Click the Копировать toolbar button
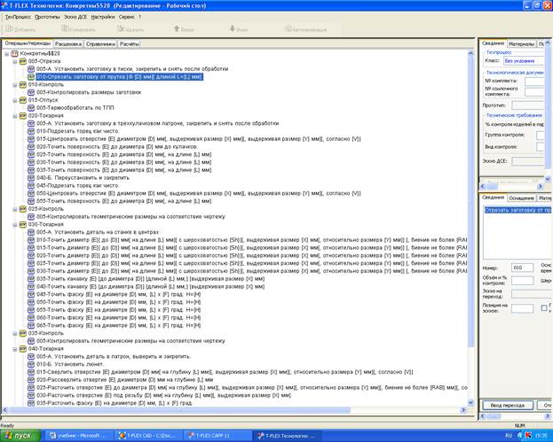Viewport: 553px width, 442px height. (x=78, y=29)
